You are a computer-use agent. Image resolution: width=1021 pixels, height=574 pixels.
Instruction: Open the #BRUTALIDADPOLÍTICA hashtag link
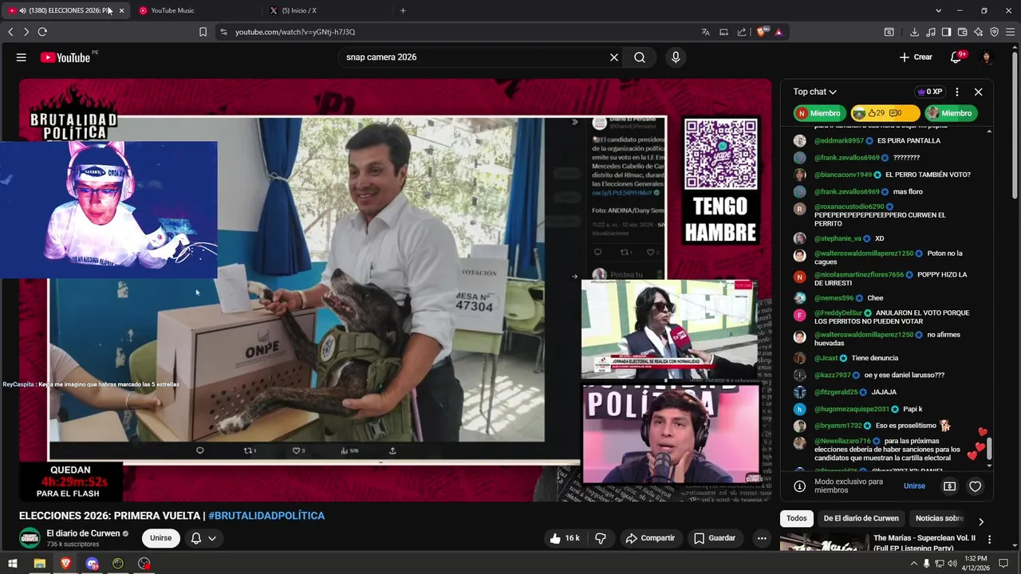[x=266, y=516]
